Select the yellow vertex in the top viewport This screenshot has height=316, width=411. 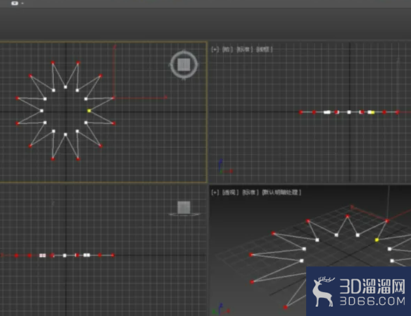(x=89, y=111)
